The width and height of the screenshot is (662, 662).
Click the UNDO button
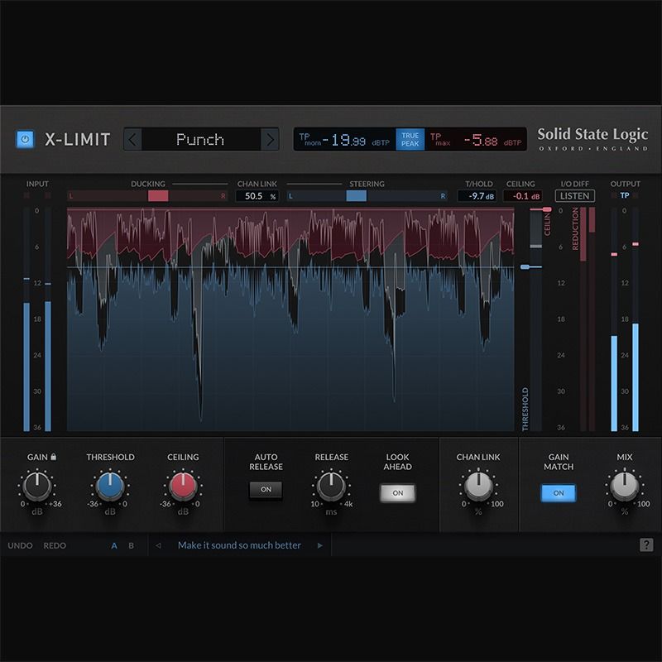click(21, 546)
